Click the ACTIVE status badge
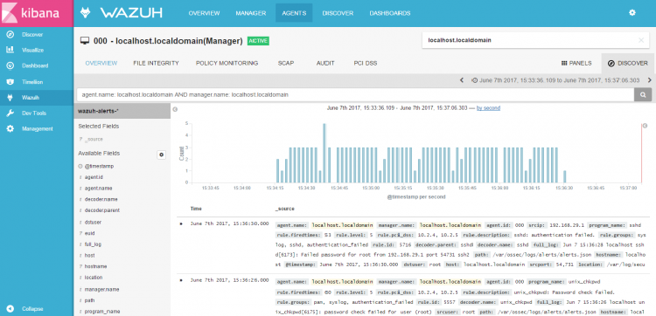 [x=258, y=41]
